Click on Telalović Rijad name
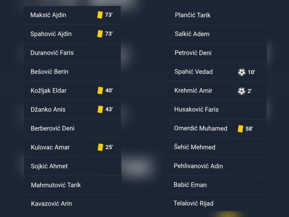The image size is (289, 217). pyautogui.click(x=194, y=203)
